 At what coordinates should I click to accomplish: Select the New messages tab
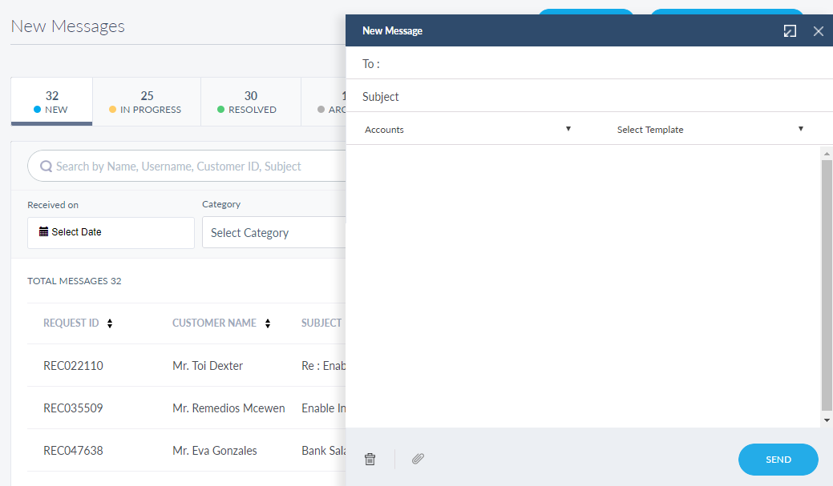point(52,102)
